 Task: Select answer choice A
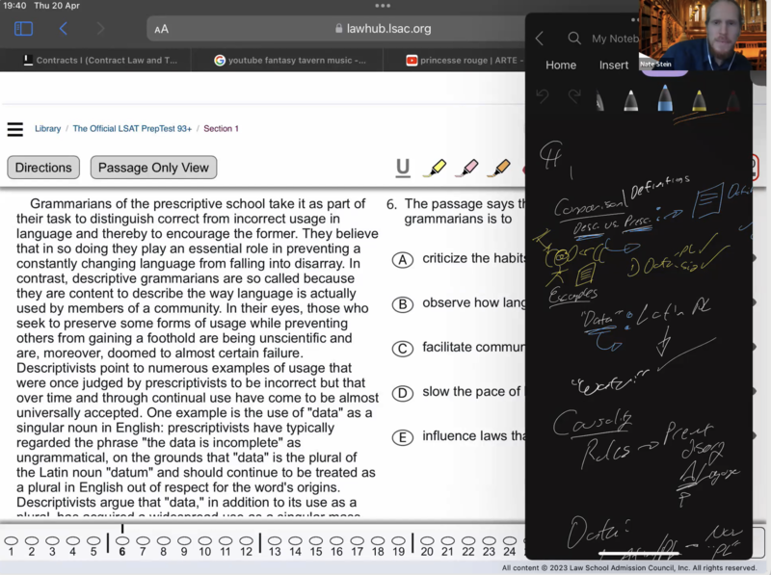(x=404, y=259)
